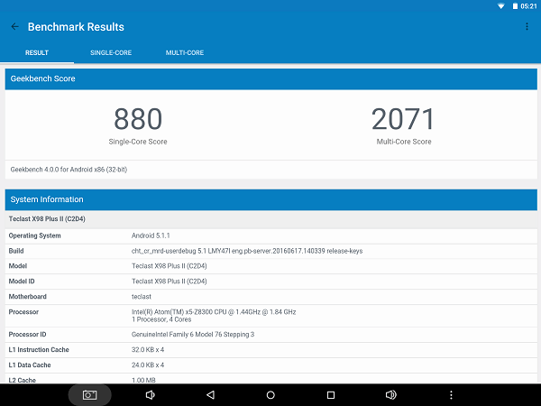This screenshot has width=541, height=406.
Task: Tap the Single-Core Score label
Action: click(x=138, y=142)
